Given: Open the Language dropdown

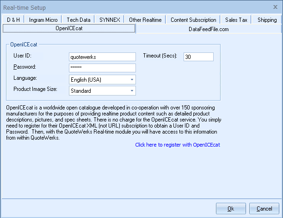Looking at the screenshot, I should coord(102,79).
